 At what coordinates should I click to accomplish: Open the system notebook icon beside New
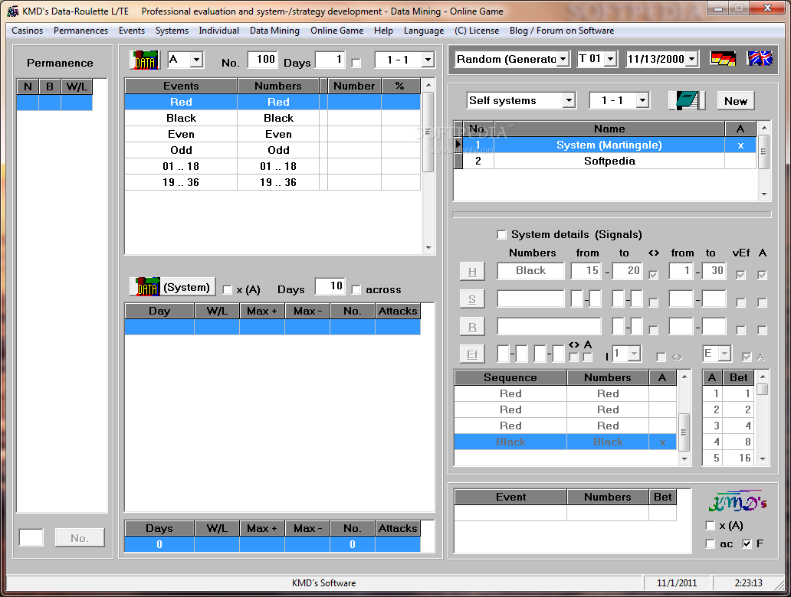click(687, 100)
